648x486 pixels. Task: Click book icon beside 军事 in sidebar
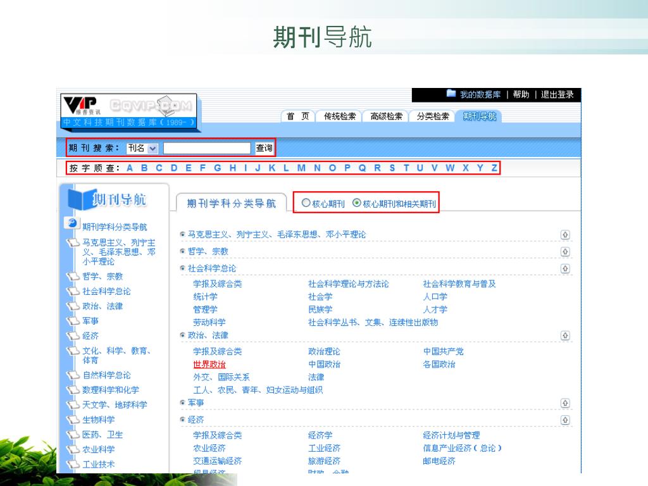click(73, 321)
